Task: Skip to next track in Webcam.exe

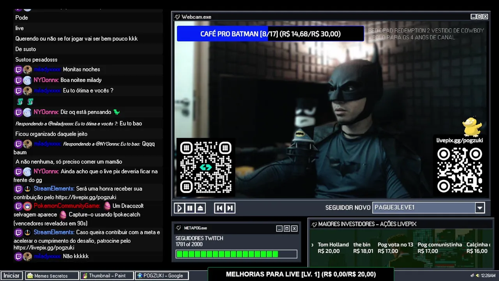Action: point(230,208)
